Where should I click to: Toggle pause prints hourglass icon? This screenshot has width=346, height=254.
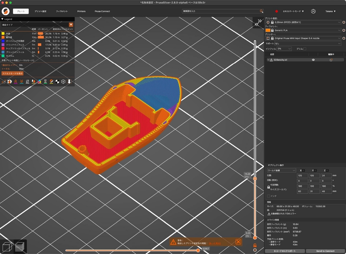click(45, 82)
